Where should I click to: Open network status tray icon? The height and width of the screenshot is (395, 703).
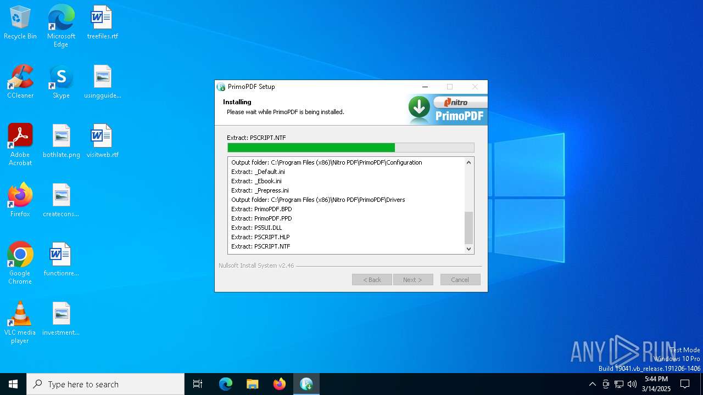tap(619, 384)
